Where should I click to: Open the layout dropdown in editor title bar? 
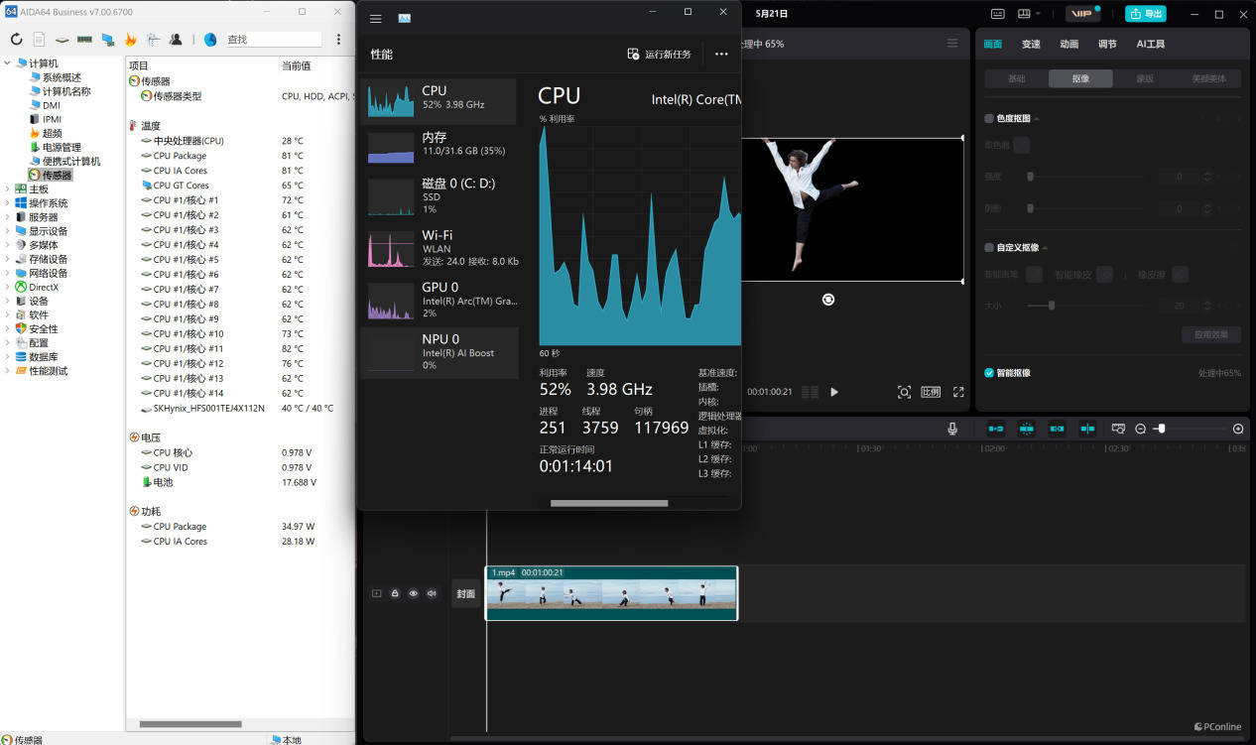(1029, 14)
